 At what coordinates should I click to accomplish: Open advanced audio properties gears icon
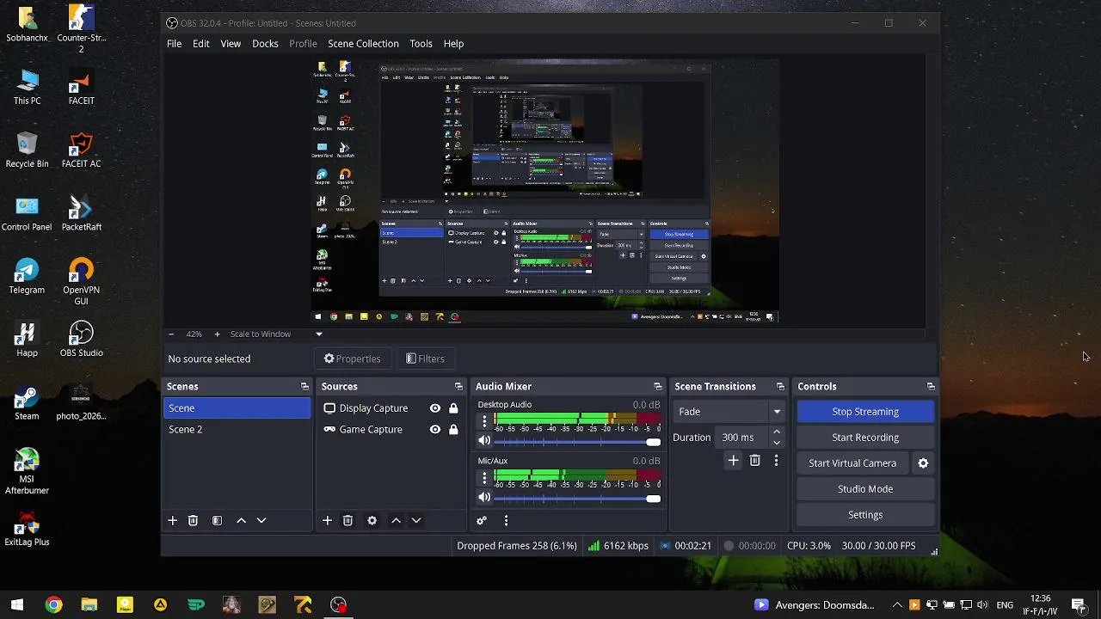click(x=482, y=520)
